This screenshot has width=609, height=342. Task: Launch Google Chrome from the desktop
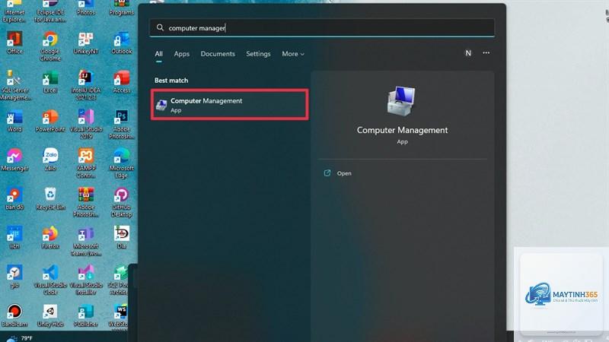coord(50,46)
